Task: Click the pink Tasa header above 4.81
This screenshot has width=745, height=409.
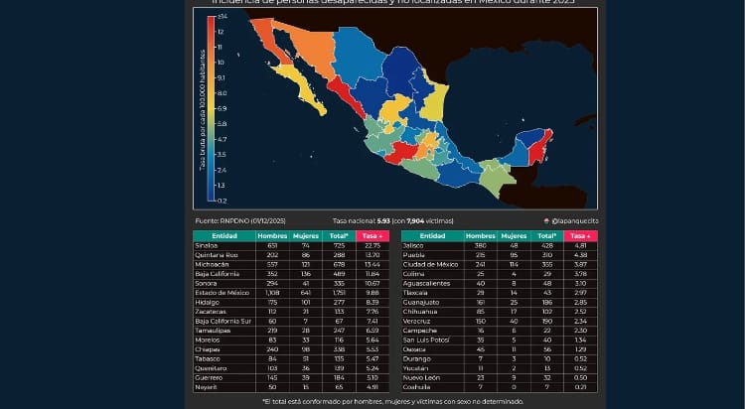Action: (578, 236)
